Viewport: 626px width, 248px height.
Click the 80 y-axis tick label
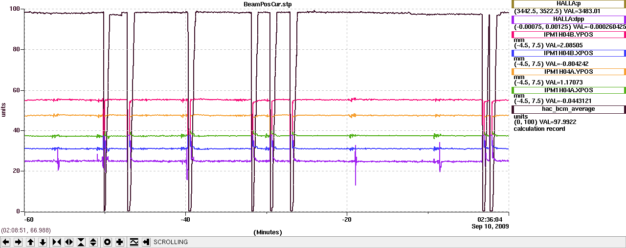coord(17,49)
